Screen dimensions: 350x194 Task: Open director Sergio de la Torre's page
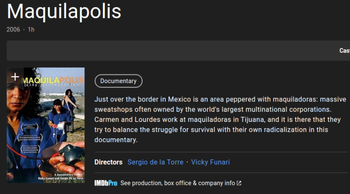click(155, 162)
